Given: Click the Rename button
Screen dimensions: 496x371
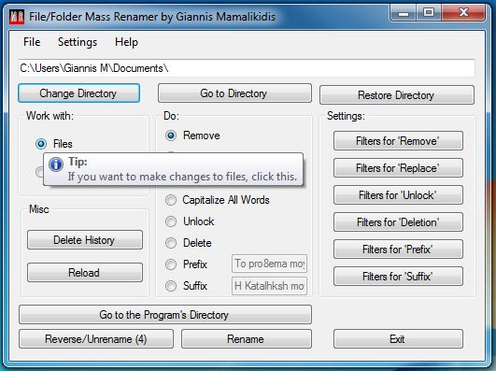Looking at the screenshot, I should click(x=247, y=339).
